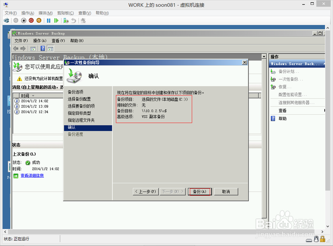Viewport: 333px width, 246px height.
Task: Open the 操作(A) menu of VM connection
Action: (x=28, y=13)
